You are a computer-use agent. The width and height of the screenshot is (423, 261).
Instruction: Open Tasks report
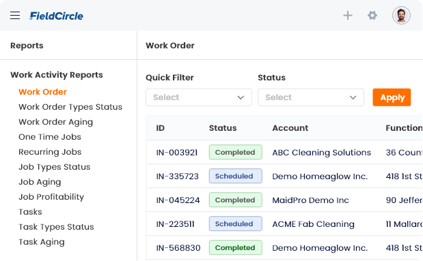pos(30,212)
